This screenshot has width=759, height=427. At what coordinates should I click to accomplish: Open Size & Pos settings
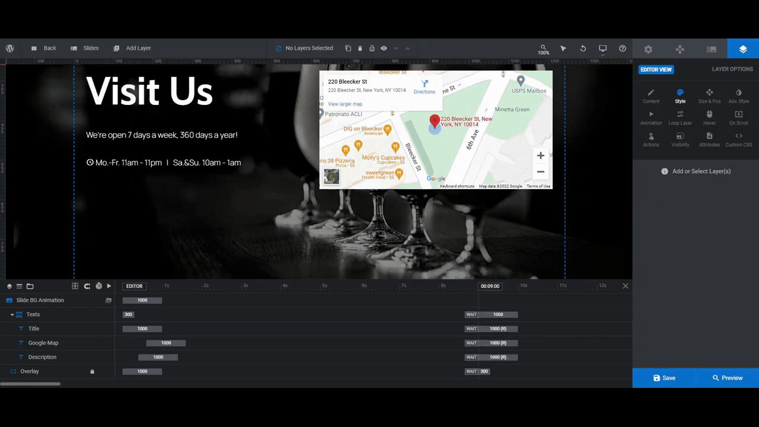(709, 96)
